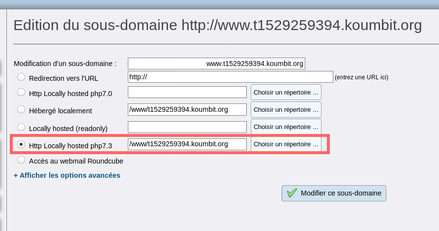Click the redirection URL field containing http://

[231, 77]
